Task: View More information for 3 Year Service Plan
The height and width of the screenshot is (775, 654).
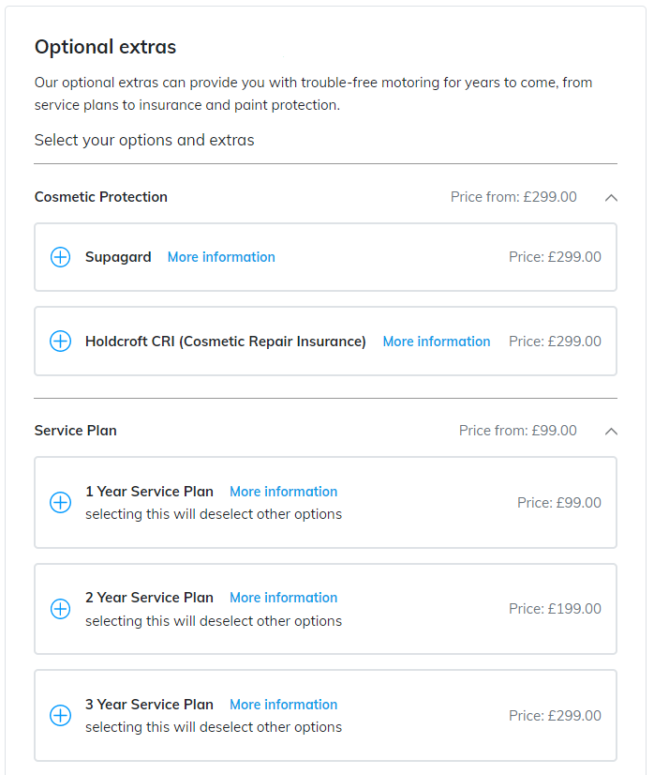Action: tap(283, 705)
